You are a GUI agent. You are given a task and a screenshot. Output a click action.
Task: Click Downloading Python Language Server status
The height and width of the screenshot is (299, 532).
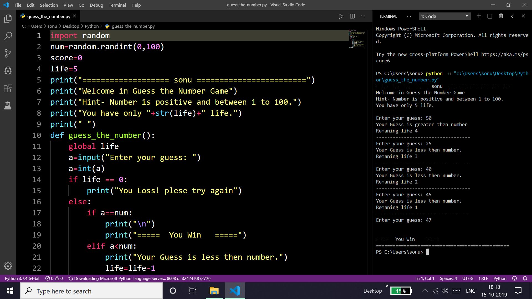coord(140,278)
